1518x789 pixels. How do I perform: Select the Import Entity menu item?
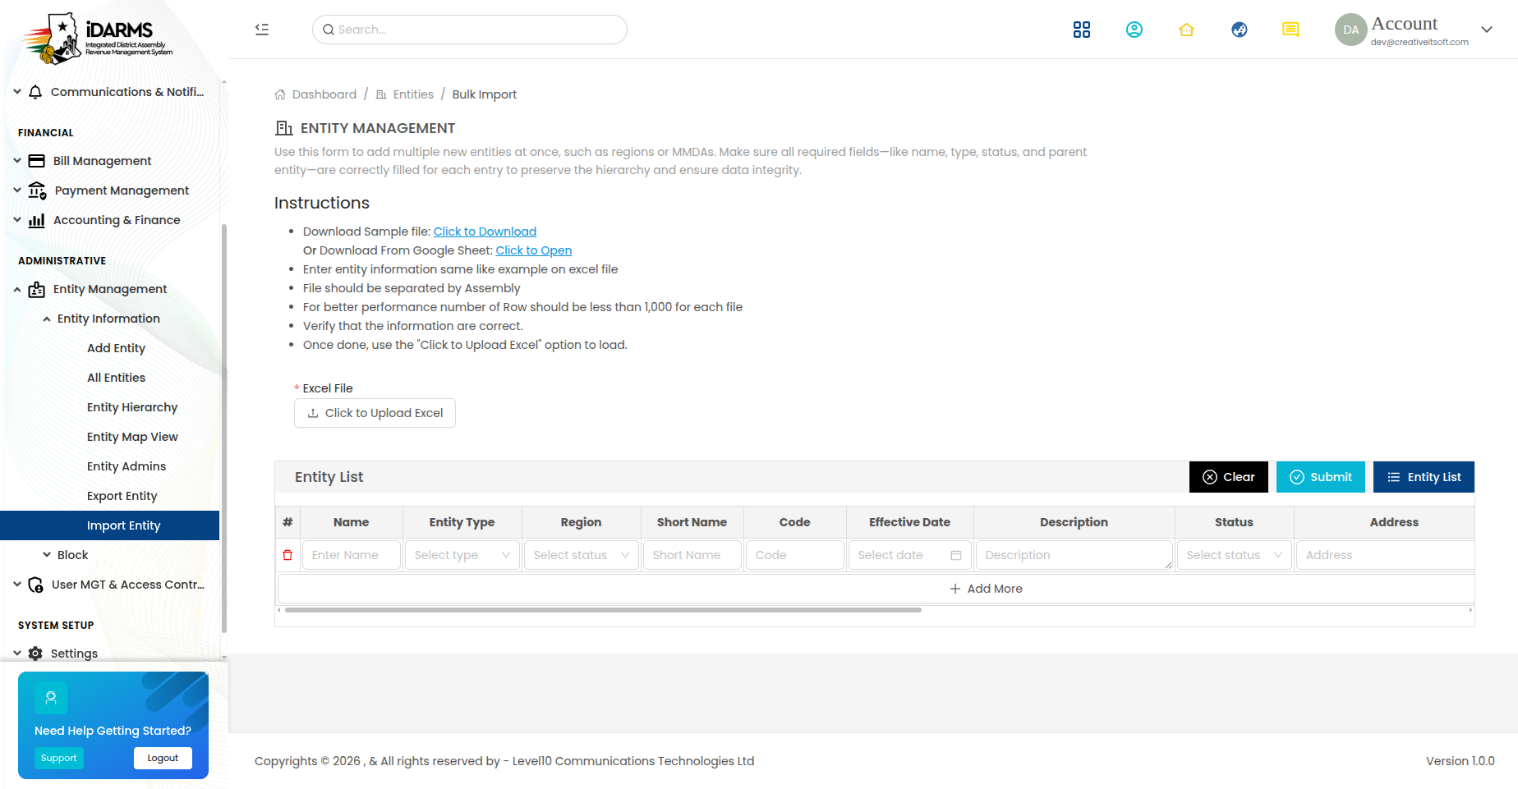(110, 525)
